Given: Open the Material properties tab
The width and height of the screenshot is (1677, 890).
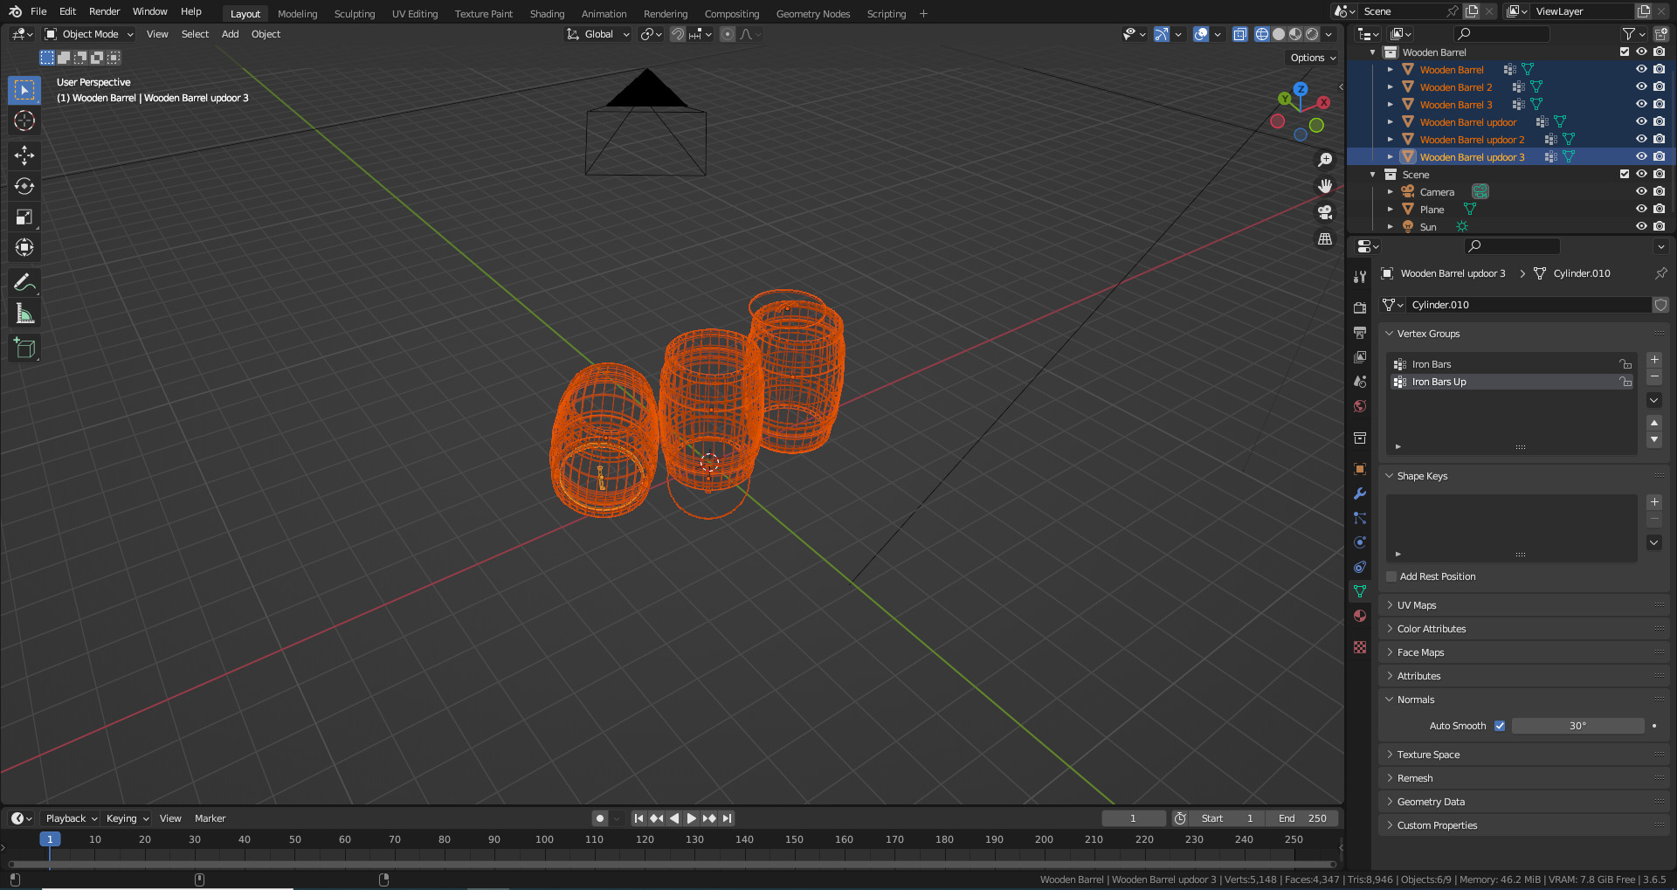Looking at the screenshot, I should [1360, 616].
